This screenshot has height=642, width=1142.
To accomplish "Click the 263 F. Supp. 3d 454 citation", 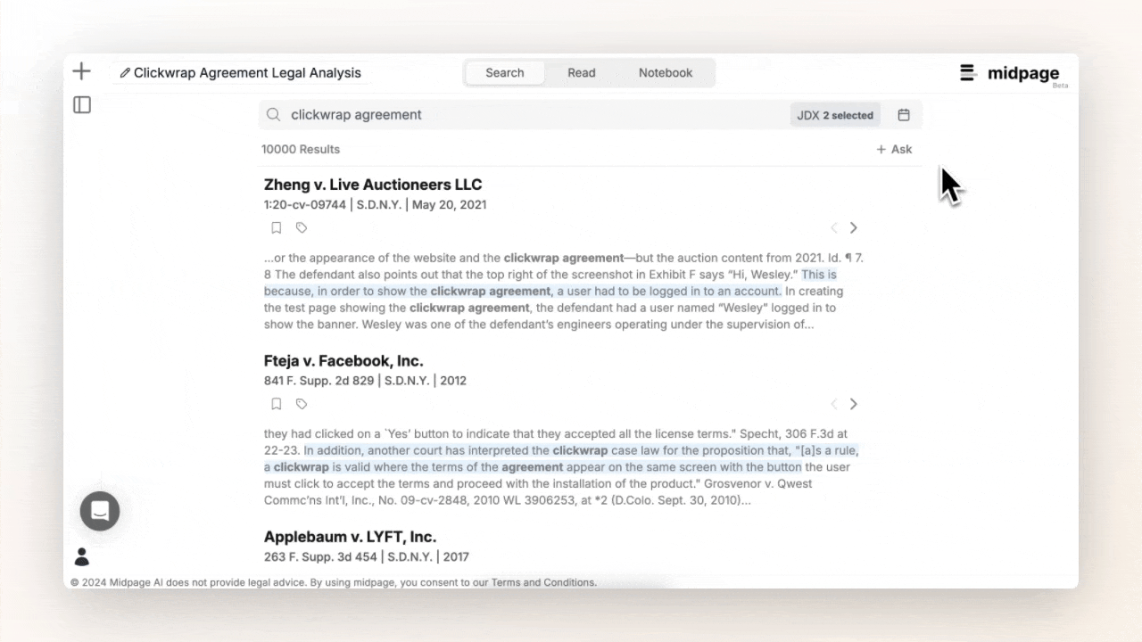I will coord(322,556).
